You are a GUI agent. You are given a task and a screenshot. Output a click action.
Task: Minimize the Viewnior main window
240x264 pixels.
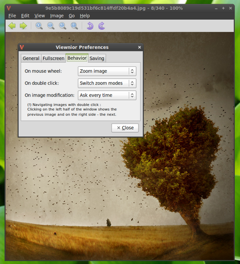[x=216, y=8]
